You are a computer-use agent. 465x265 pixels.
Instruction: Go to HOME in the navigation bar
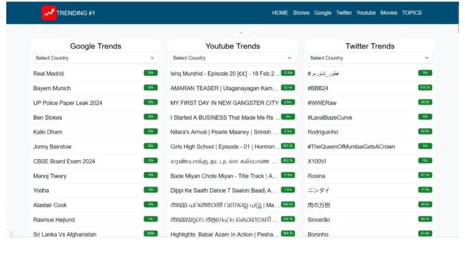(x=280, y=13)
